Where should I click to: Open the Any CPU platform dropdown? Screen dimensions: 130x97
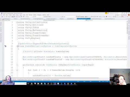[x=38, y=17]
